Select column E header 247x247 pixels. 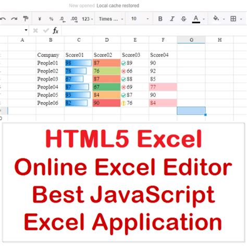135,40
